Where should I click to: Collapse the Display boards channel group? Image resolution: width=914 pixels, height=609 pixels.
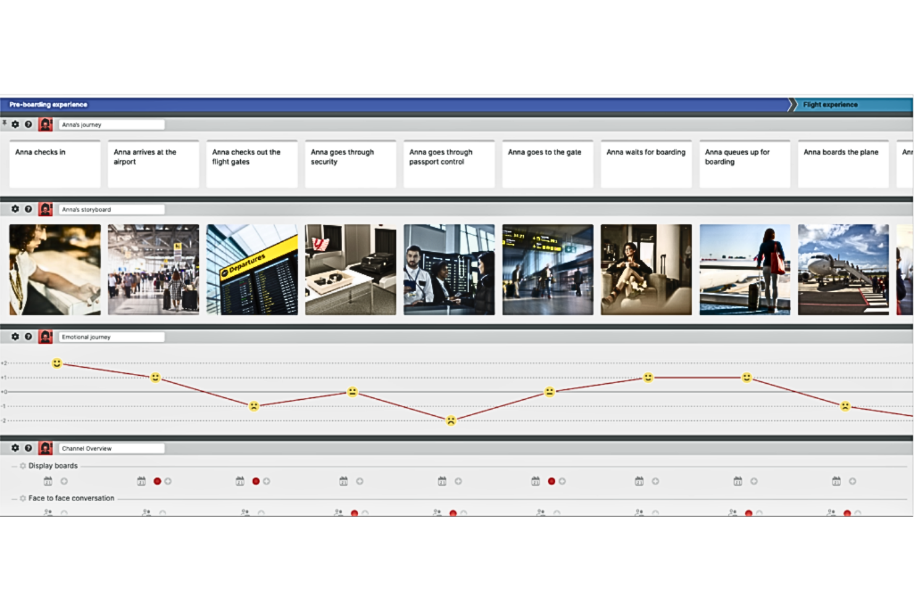(12, 466)
